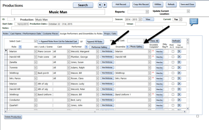This screenshot has width=209, height=130.
Task: Expand the Season 2014 - 2015 dropdown
Action: tap(140, 19)
